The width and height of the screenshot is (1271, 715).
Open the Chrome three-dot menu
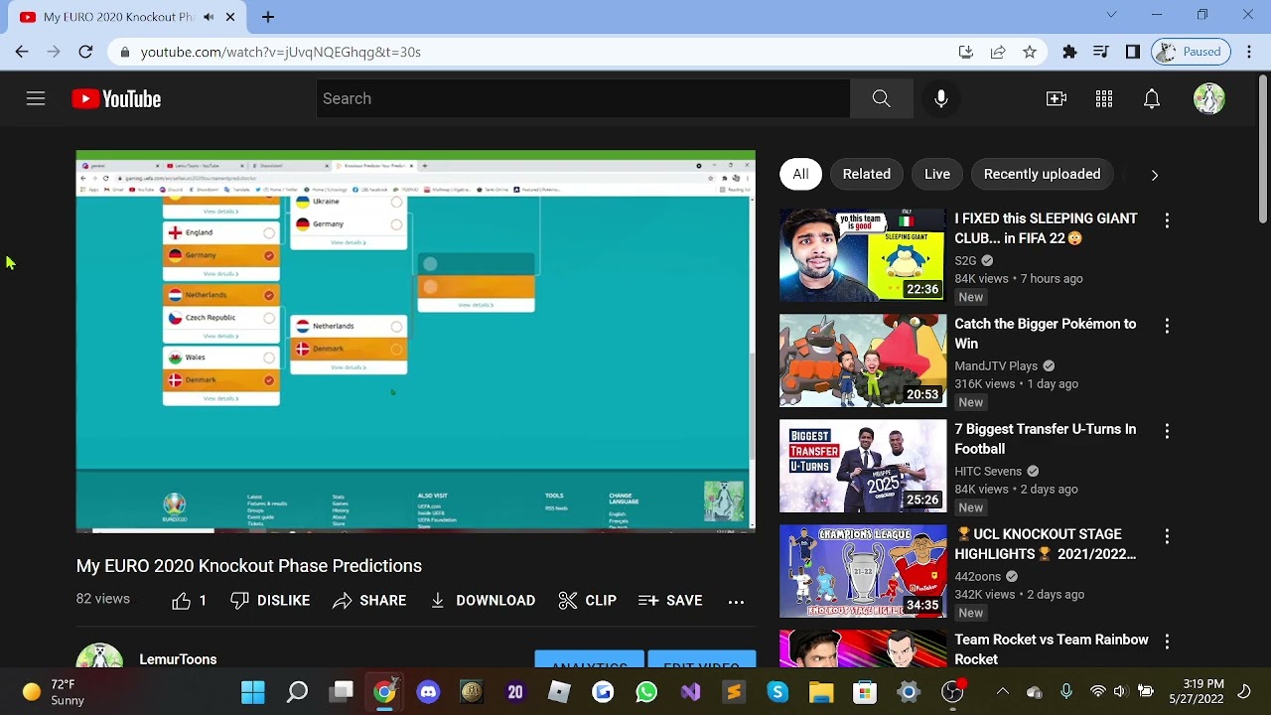(1248, 52)
